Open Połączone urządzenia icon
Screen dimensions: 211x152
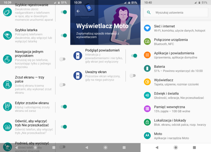click(x=147, y=41)
